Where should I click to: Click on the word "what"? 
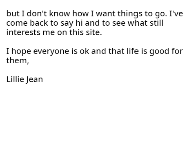click(138, 23)
